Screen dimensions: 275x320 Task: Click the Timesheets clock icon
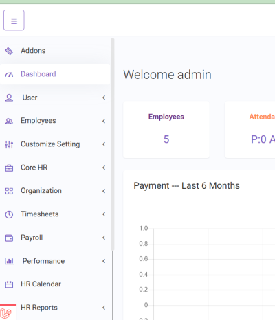pos(9,214)
